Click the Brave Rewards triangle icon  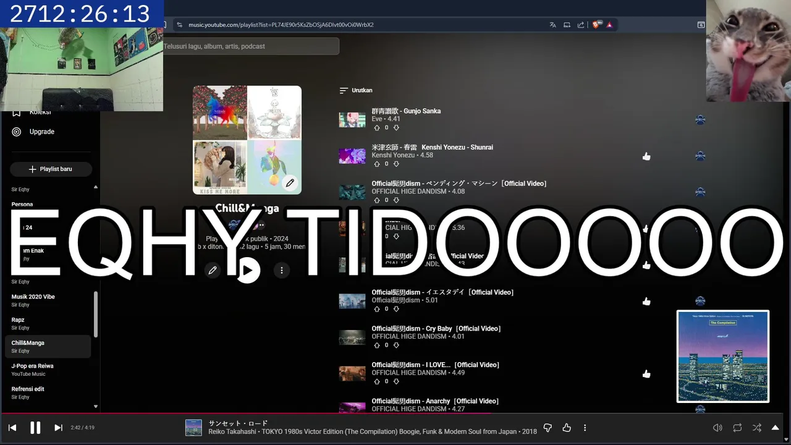click(609, 25)
